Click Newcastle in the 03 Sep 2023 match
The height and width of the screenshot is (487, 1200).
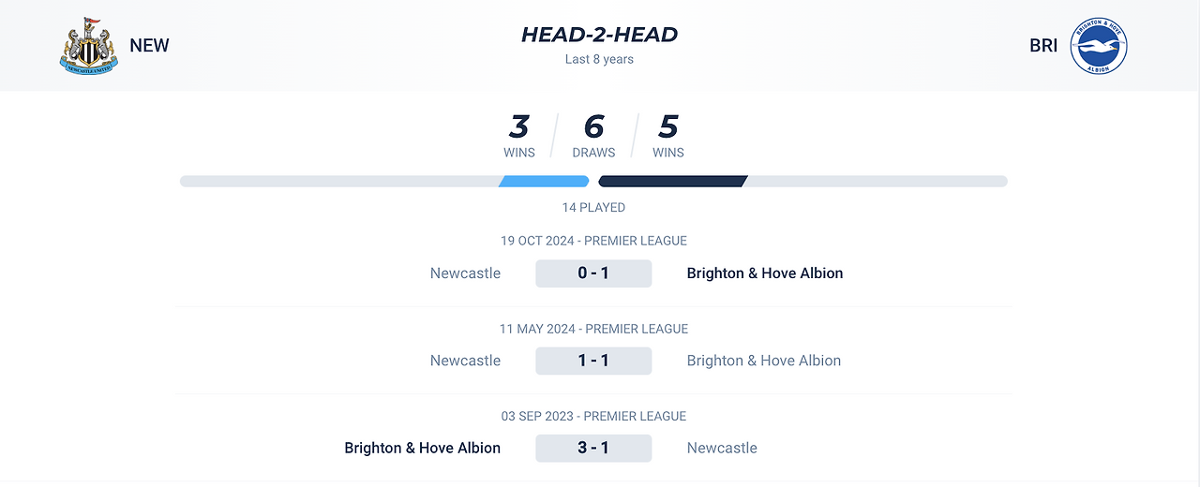[722, 448]
